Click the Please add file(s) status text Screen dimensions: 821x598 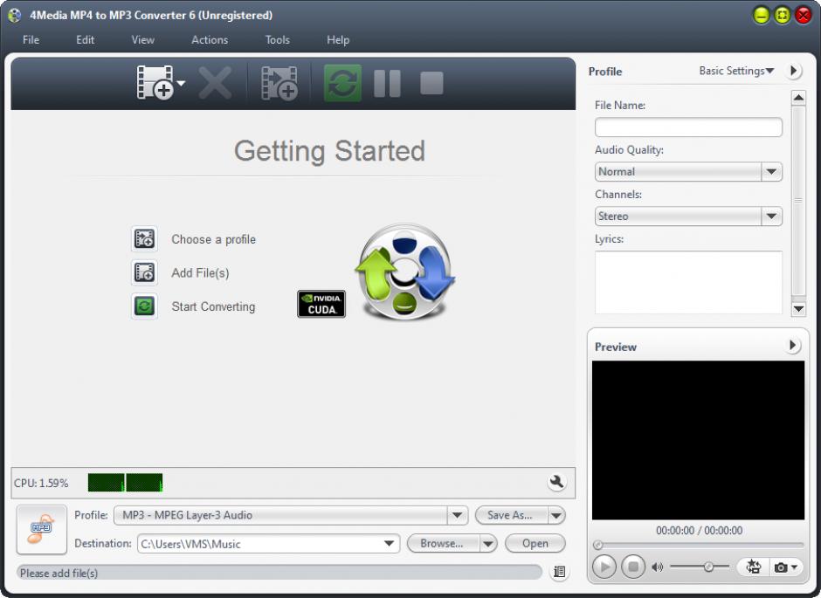pos(59,573)
